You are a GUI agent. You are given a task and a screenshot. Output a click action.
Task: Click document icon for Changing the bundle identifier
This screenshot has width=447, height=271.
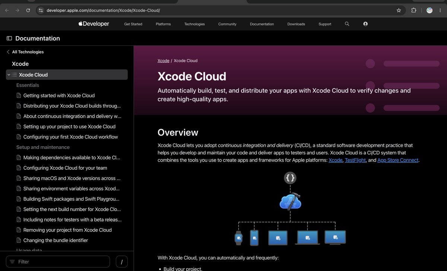click(x=19, y=240)
